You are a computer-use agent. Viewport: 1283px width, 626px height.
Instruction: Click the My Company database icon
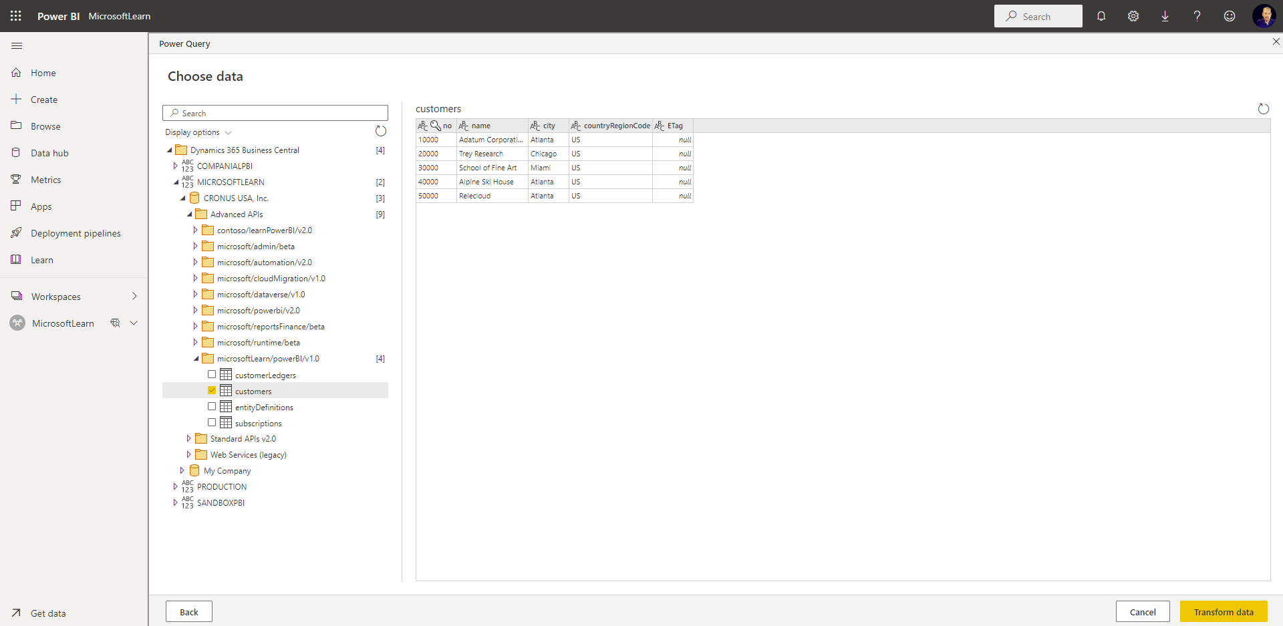point(194,470)
